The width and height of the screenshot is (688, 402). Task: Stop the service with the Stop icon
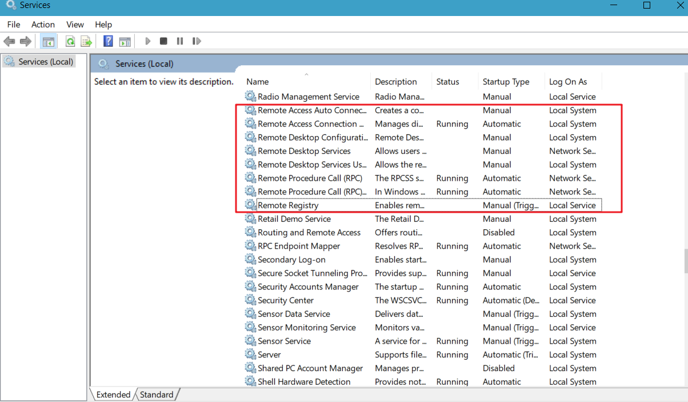[x=163, y=41]
